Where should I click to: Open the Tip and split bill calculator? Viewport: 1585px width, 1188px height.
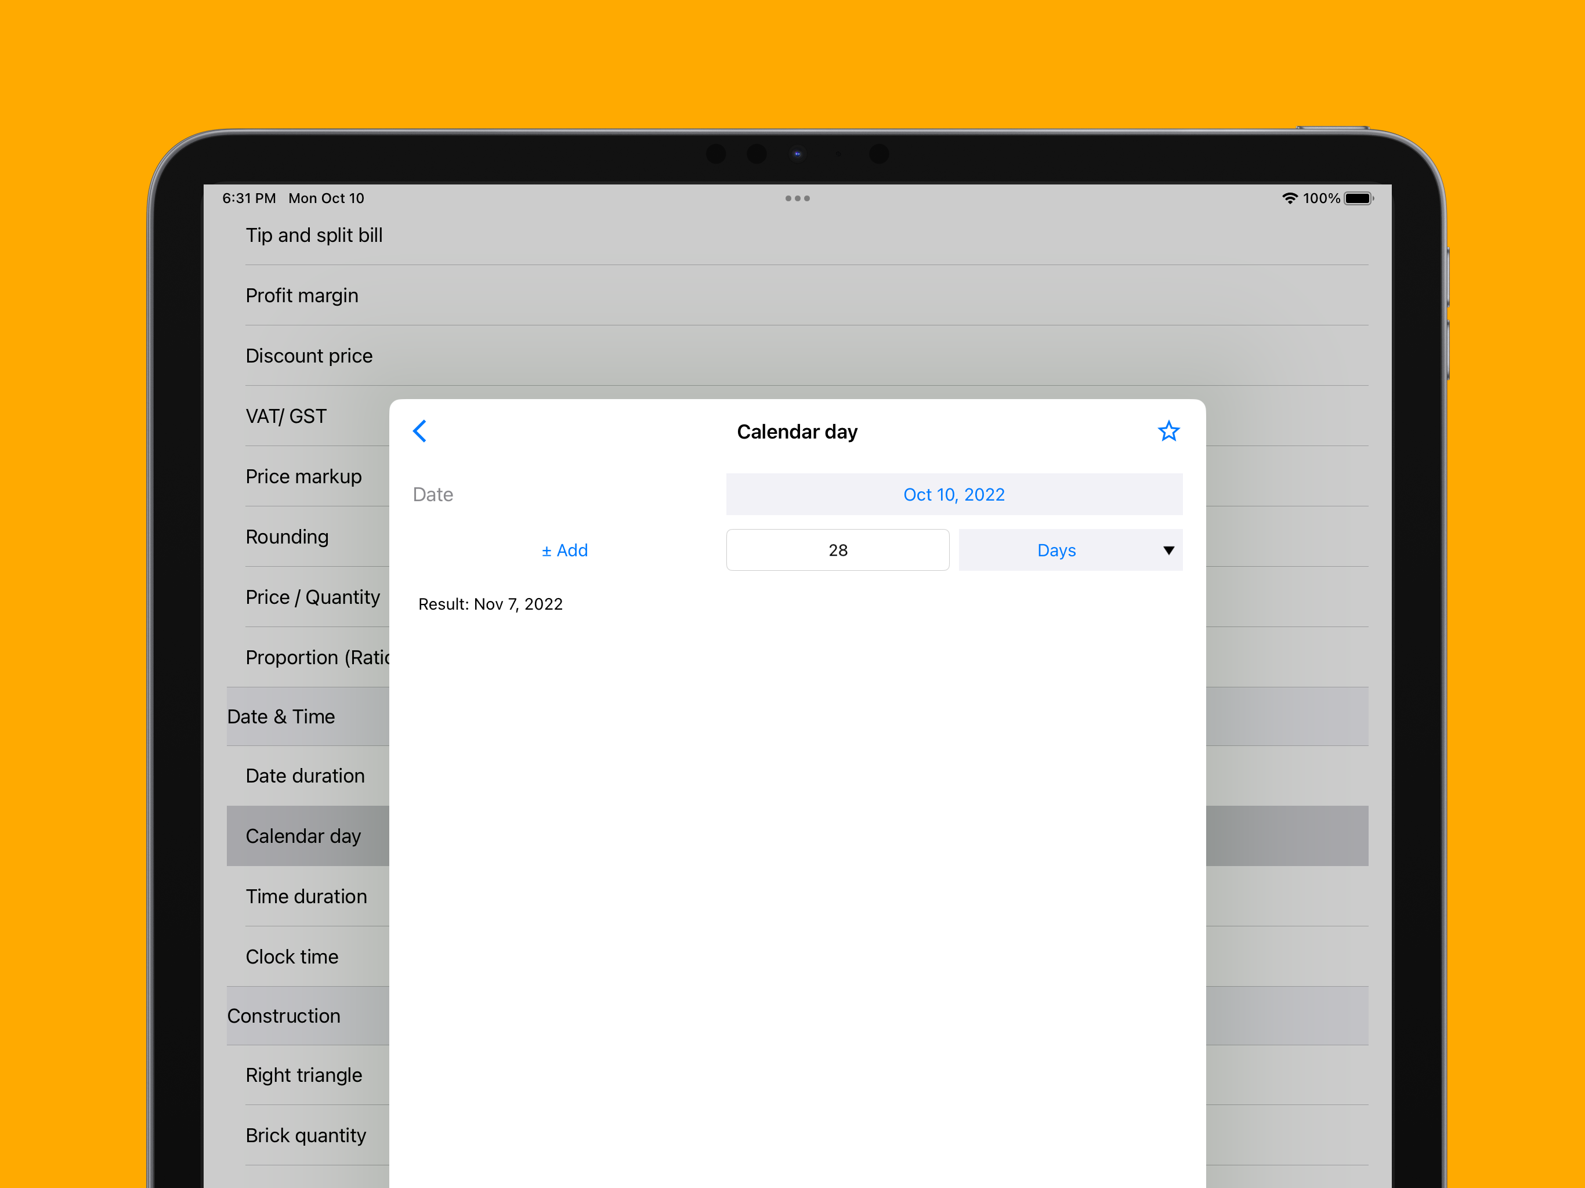click(314, 235)
